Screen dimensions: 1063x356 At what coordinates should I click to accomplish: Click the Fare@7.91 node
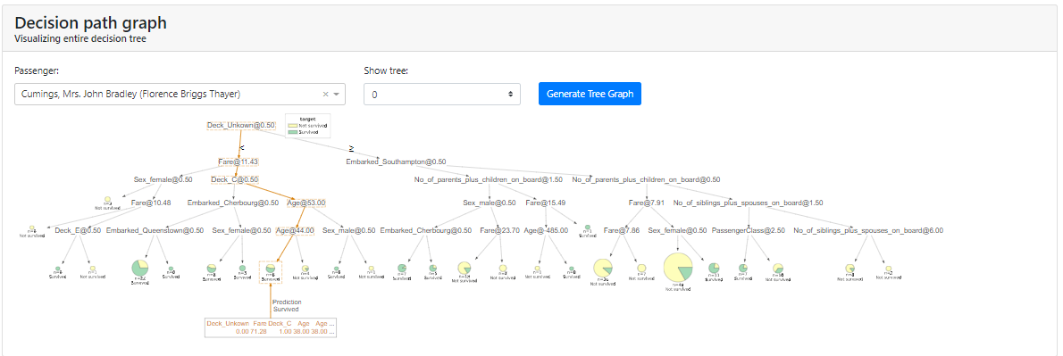tap(646, 203)
